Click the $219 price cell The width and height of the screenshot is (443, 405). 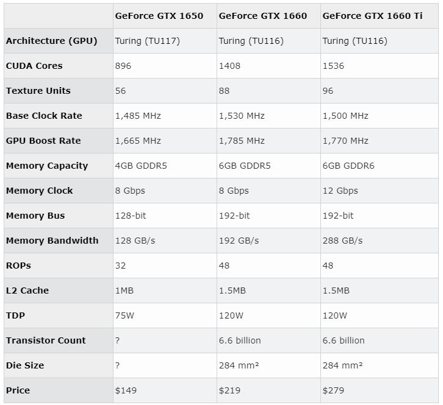tap(229, 390)
